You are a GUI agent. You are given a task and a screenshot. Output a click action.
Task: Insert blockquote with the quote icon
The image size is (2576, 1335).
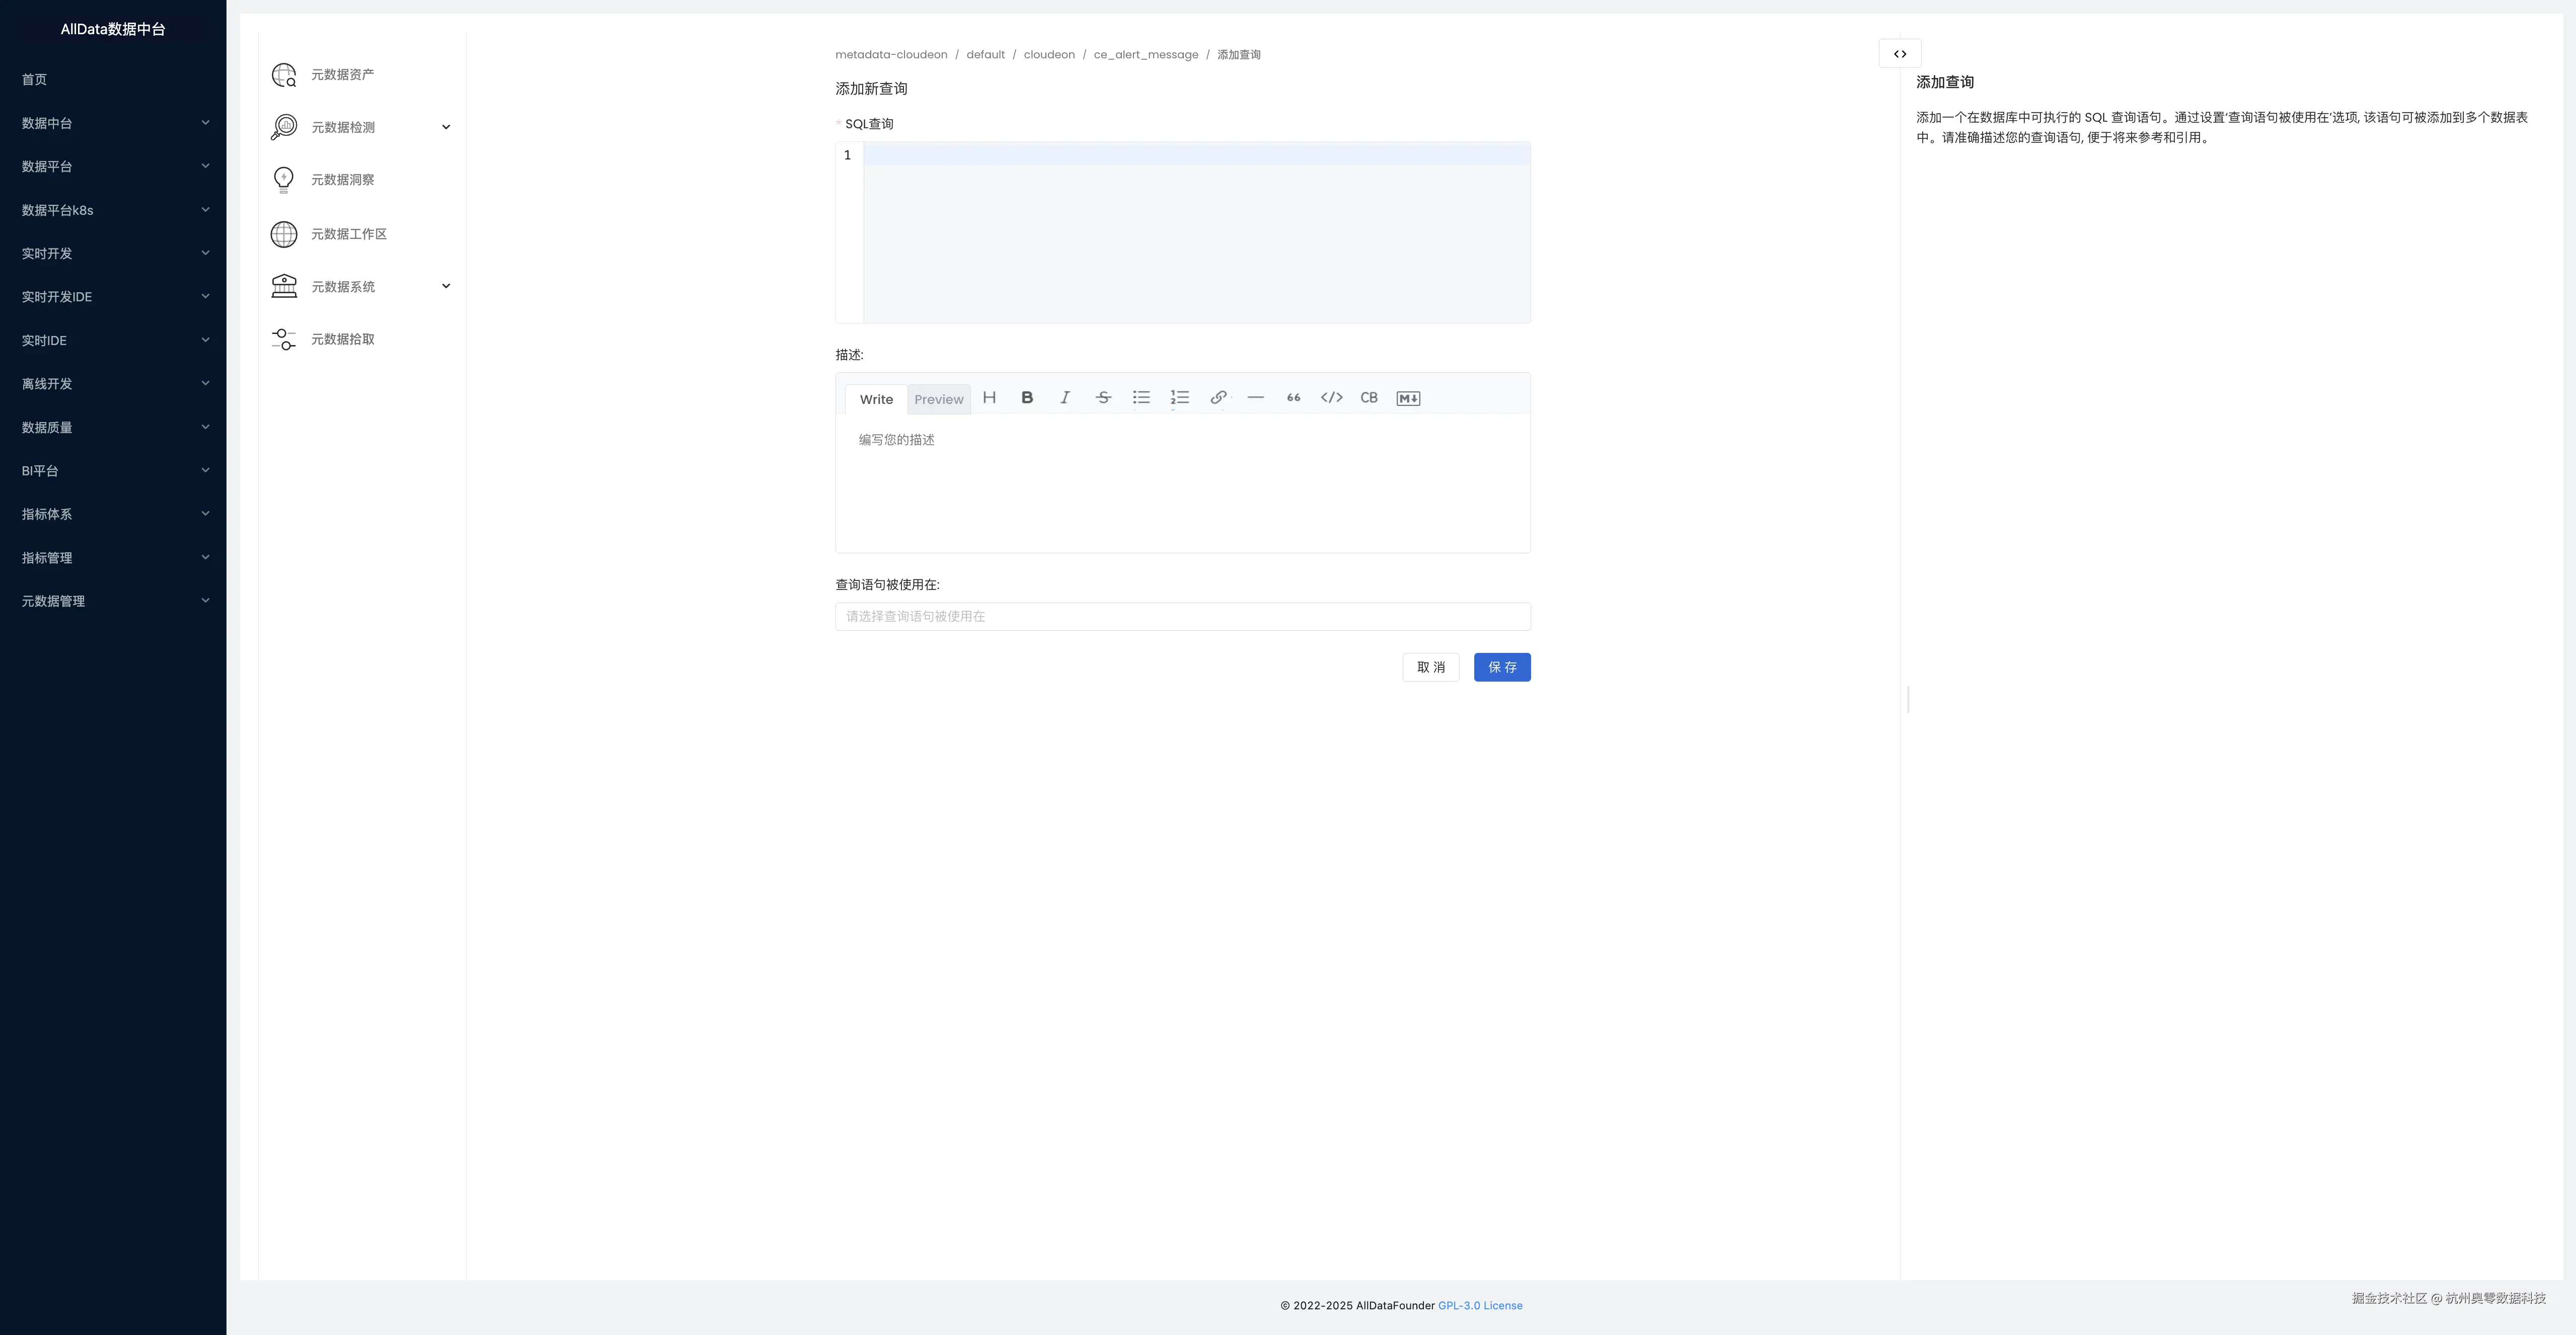pos(1293,398)
